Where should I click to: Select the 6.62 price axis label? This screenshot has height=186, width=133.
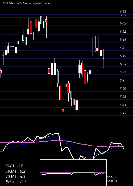tap(123, 23)
